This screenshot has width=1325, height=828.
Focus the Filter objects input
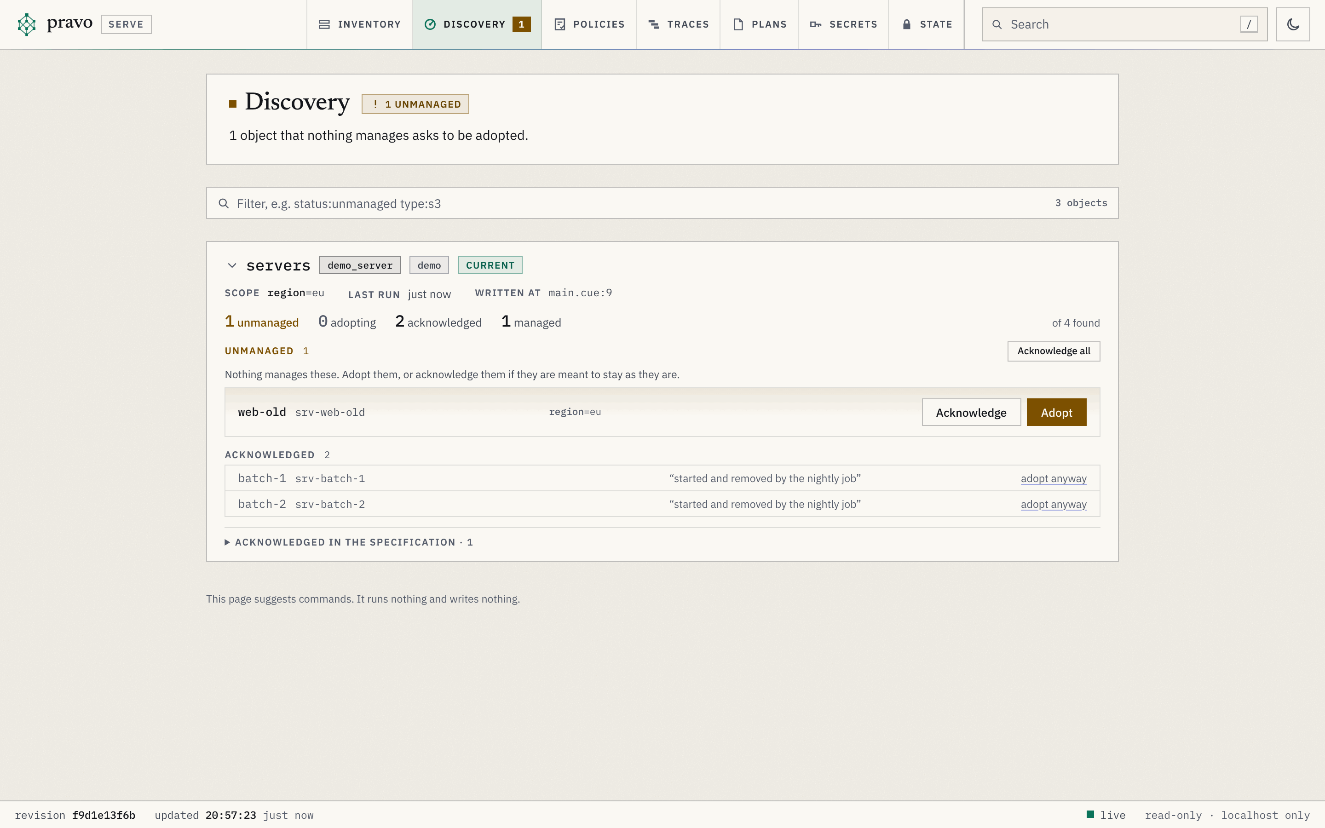(x=662, y=203)
